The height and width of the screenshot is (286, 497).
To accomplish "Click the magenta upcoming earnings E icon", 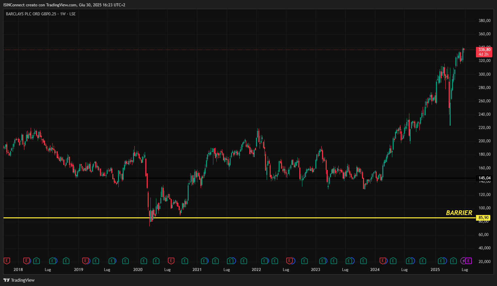I will point(469,261).
